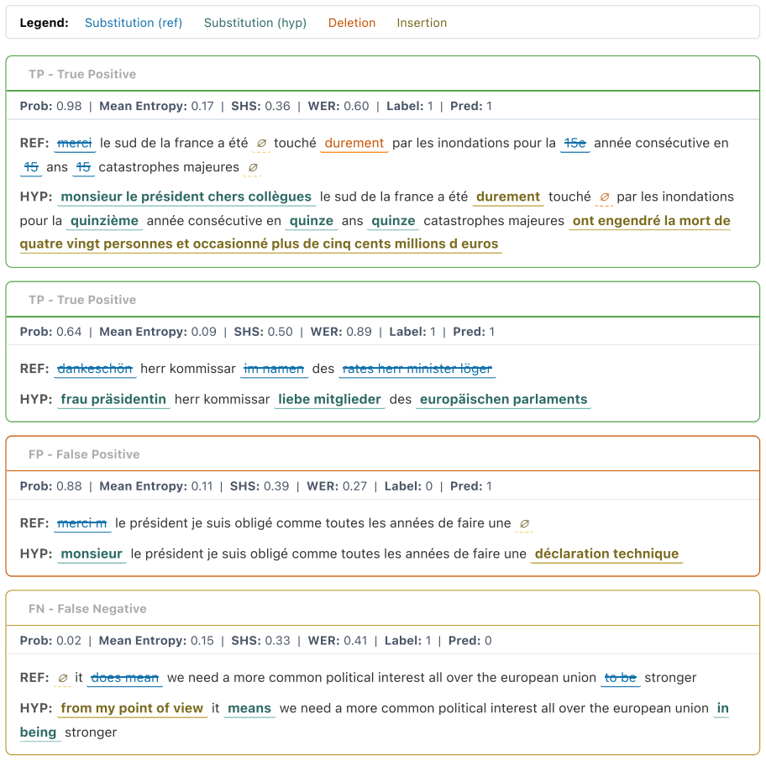Click the orange deletion word durement in REF
The image size is (766, 761).
click(x=354, y=143)
